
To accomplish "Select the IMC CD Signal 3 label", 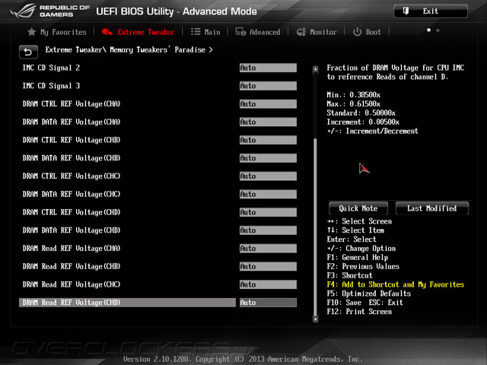I will pyautogui.click(x=51, y=86).
